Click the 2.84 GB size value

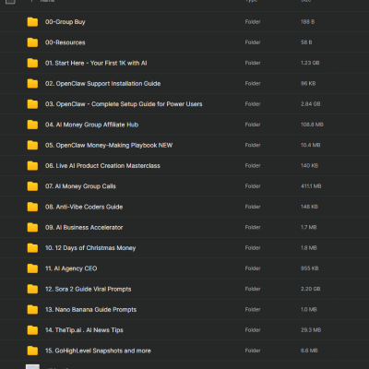pyautogui.click(x=311, y=104)
